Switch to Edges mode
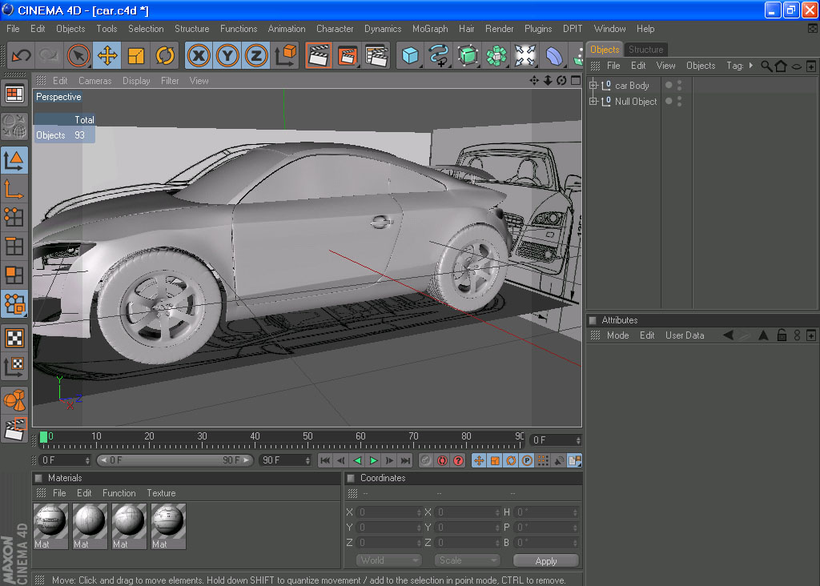820x586 pixels. [14, 247]
